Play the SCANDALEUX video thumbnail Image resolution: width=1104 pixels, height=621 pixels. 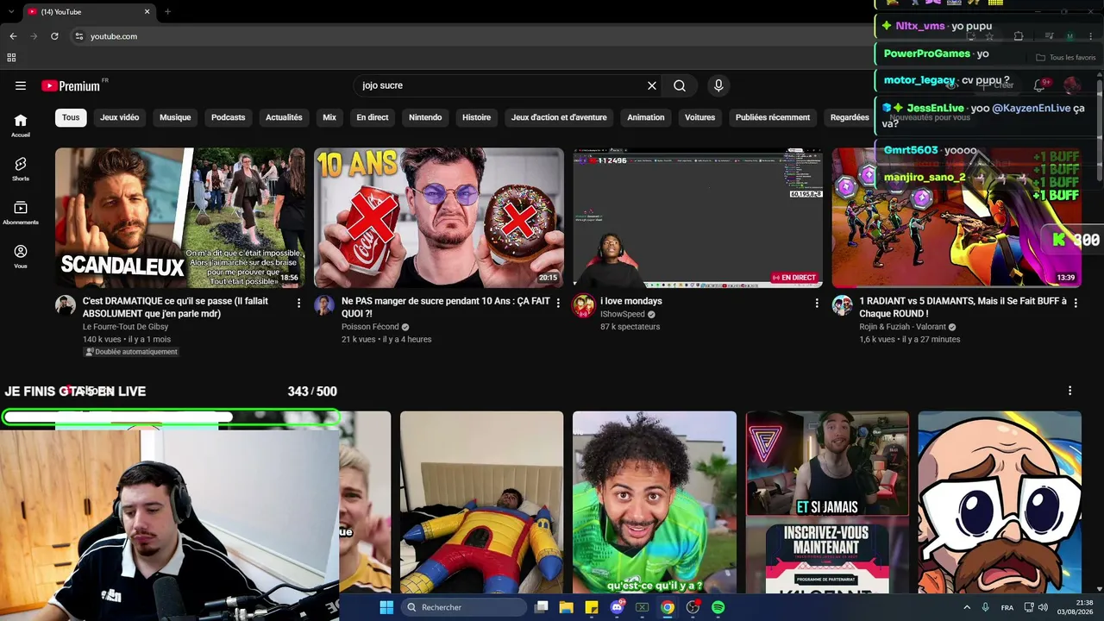[180, 217]
